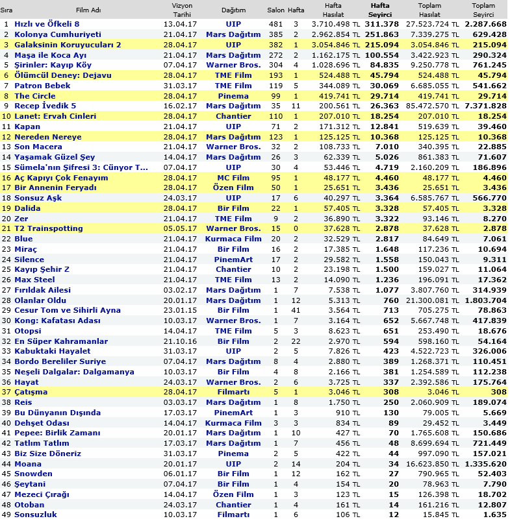Open Sümela'nın Şifresi 3 film link

(81, 167)
